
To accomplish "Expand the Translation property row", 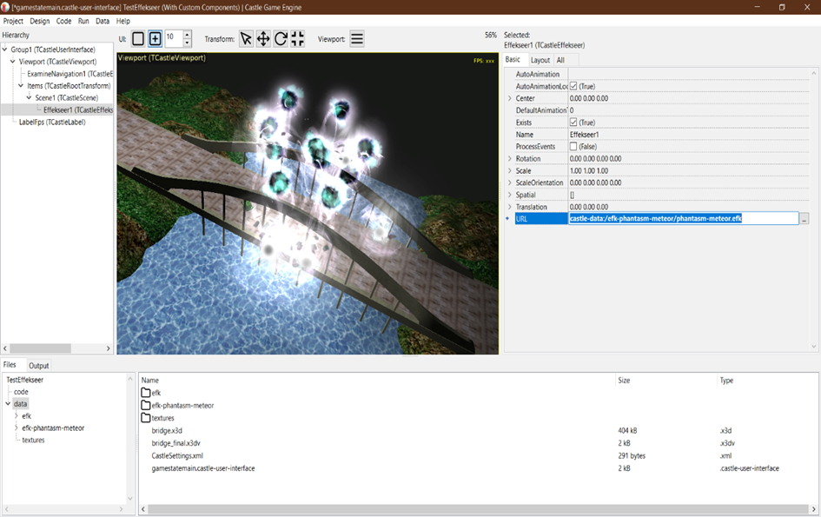I will 510,207.
